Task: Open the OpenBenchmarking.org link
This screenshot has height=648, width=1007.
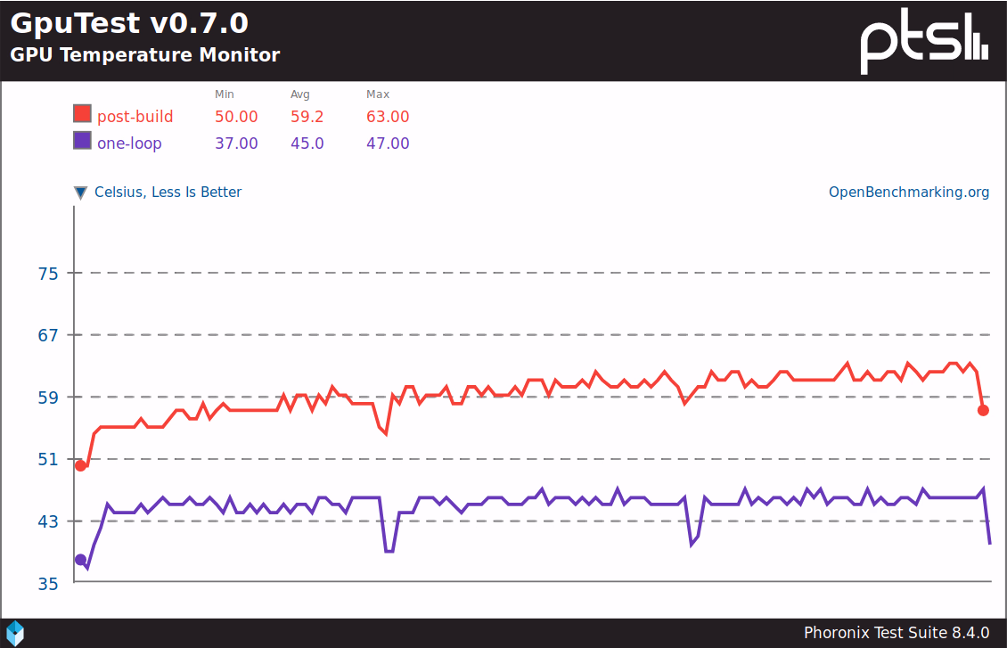Action: click(909, 193)
